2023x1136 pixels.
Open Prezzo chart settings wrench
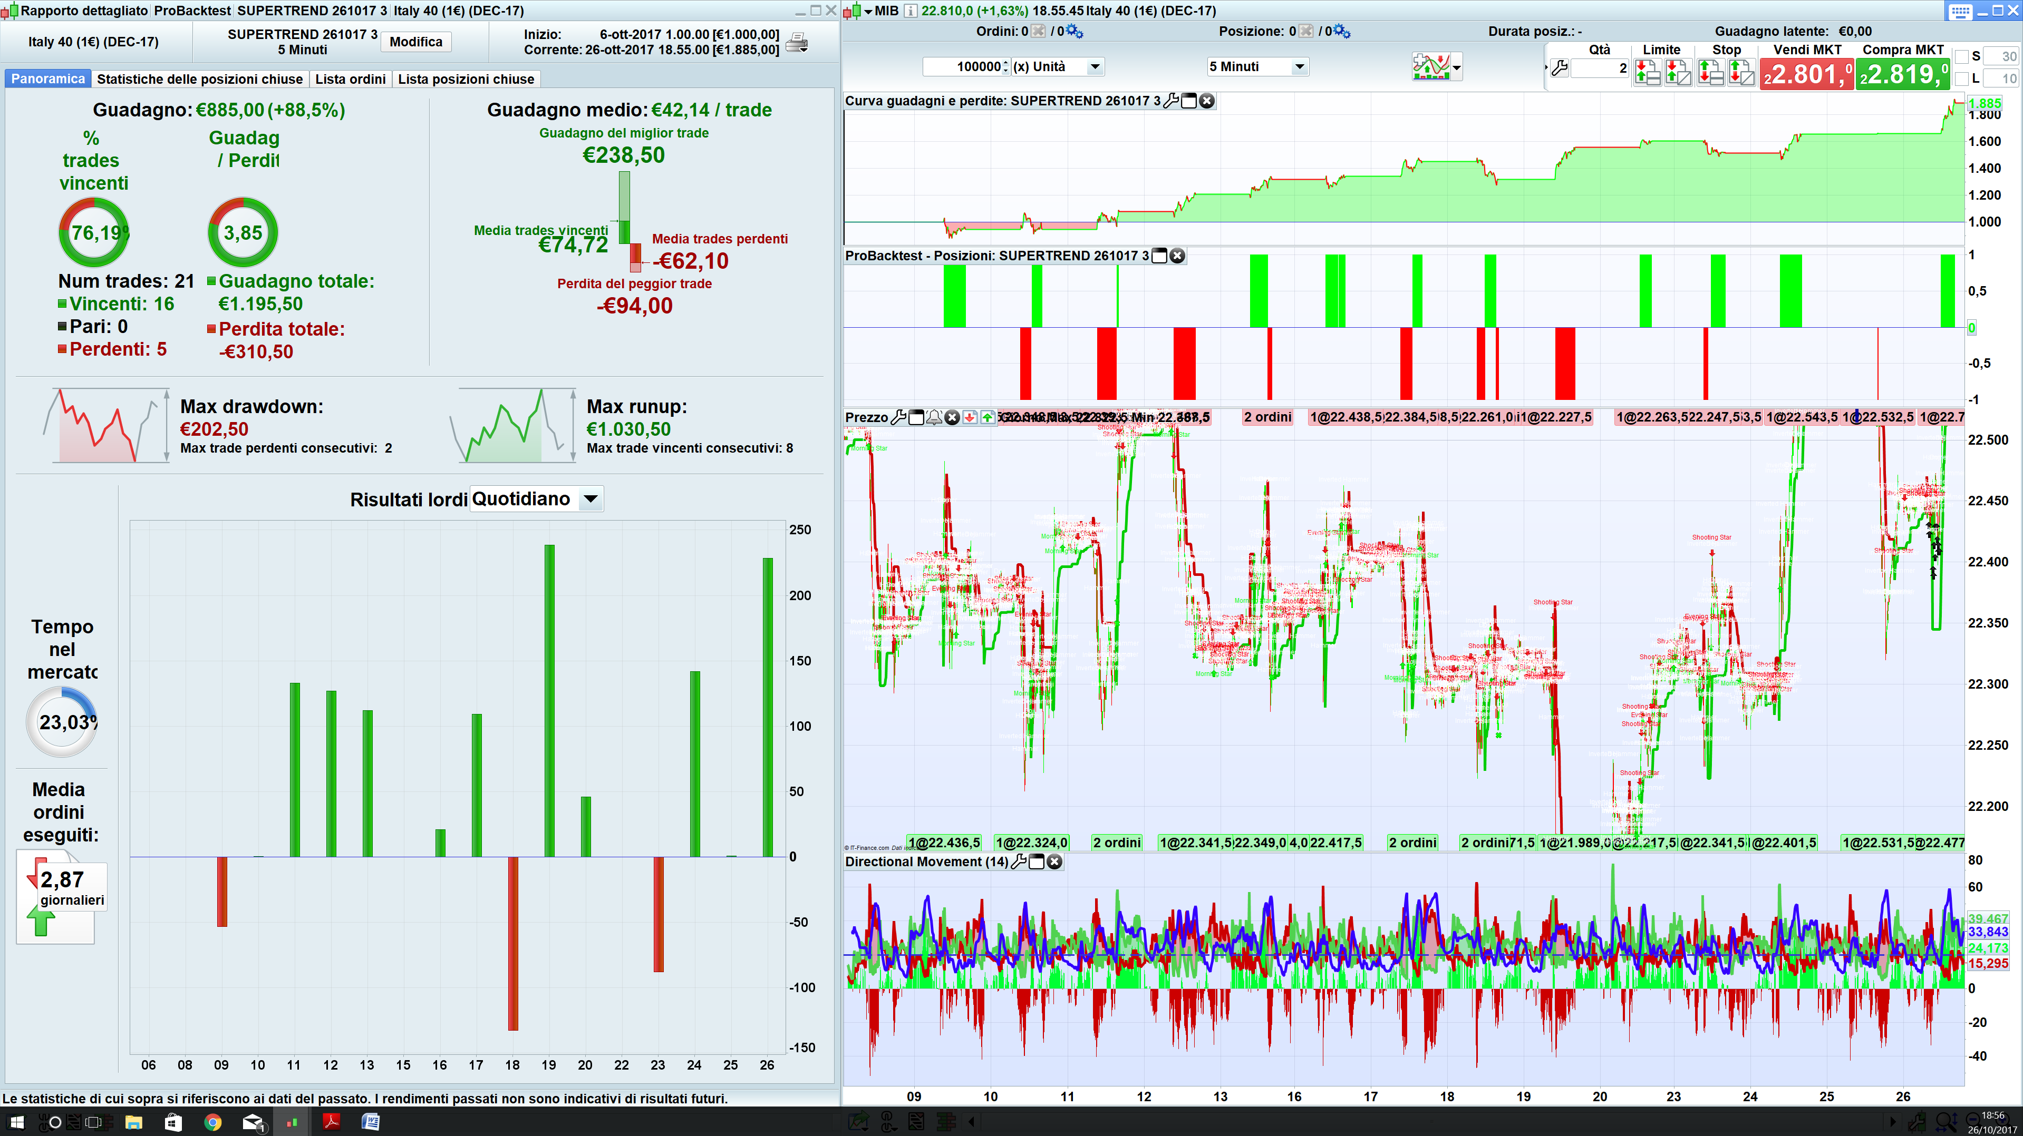[x=898, y=418]
